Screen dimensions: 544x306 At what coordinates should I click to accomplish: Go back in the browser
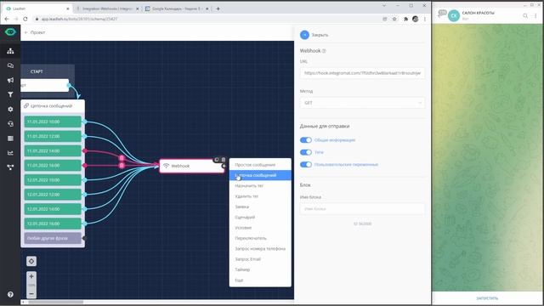click(7, 19)
